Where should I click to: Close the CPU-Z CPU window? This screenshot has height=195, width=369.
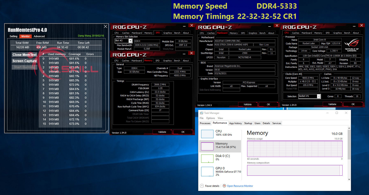[361, 26]
